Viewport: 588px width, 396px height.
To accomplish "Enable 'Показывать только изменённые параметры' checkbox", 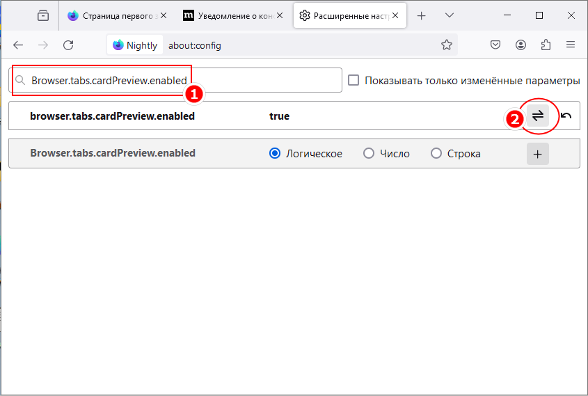I will [353, 81].
